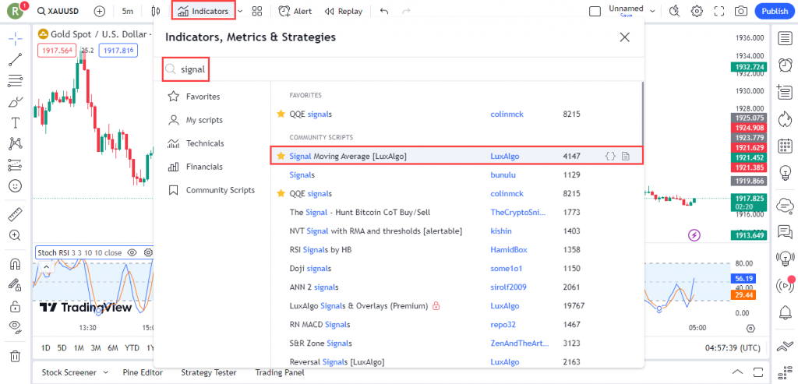The image size is (798, 384).
Task: Take a chart snapshot with the camera icon
Action: [741, 11]
